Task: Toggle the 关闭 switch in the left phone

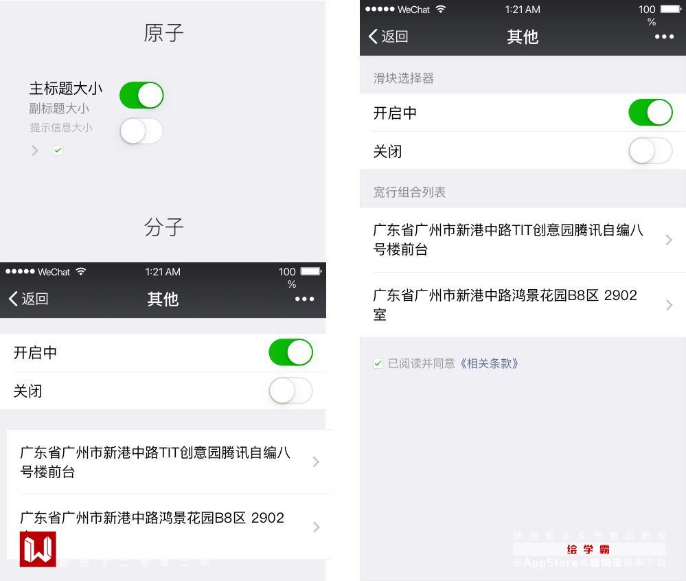Action: (291, 391)
